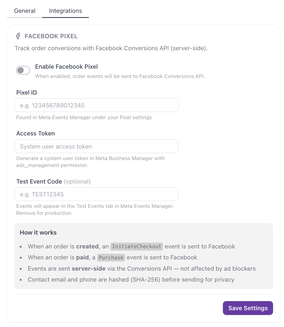Select the Test Event Code input box

[x=96, y=194]
